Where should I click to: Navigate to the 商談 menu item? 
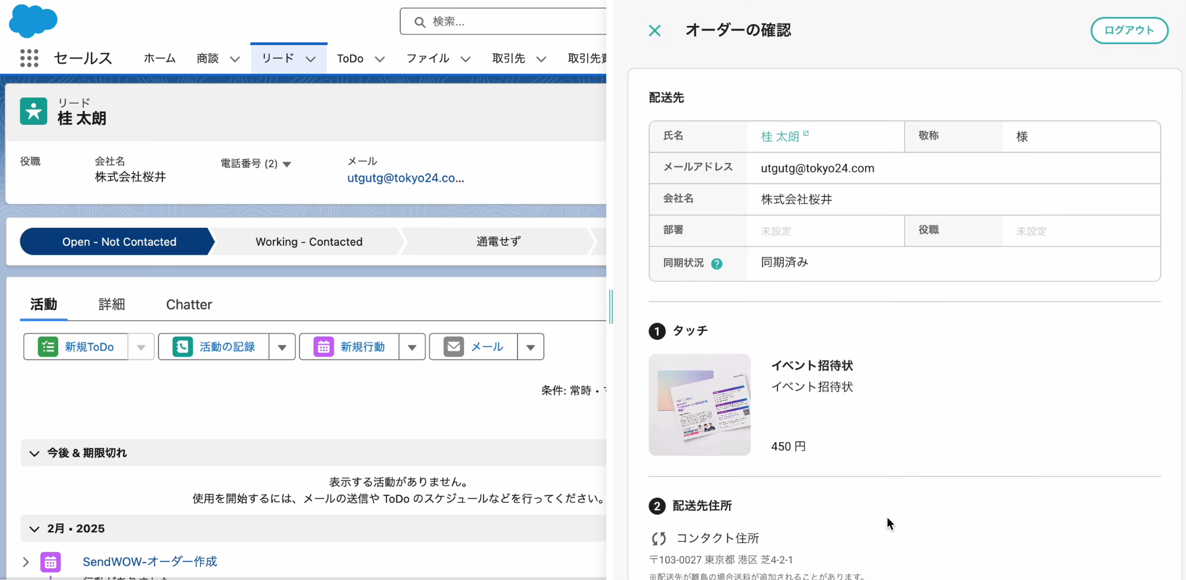pos(208,59)
